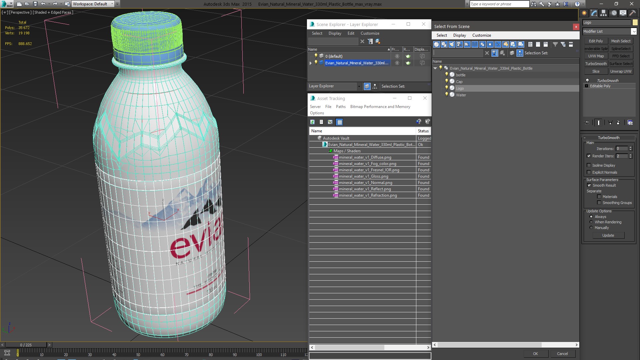Click the OK button in Select From Scene

click(535, 354)
